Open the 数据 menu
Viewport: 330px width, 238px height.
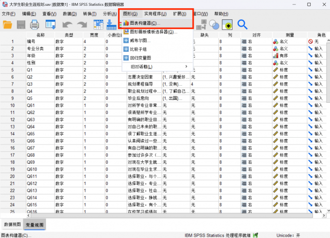coord(70,14)
